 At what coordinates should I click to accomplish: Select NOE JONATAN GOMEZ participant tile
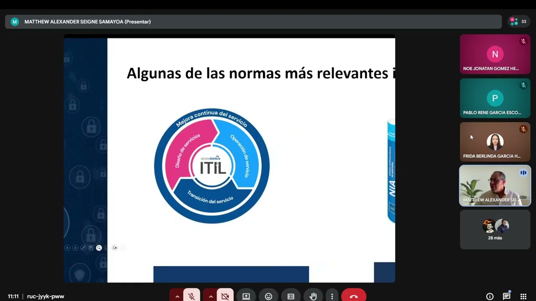(495, 54)
